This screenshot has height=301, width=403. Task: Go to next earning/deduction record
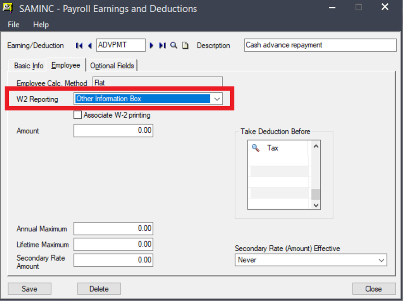coord(151,46)
